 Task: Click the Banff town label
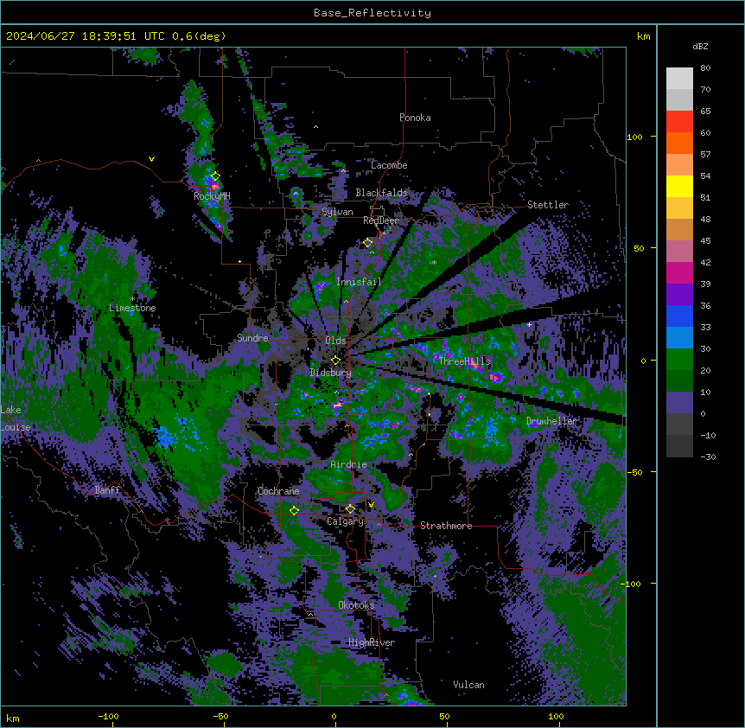pyautogui.click(x=107, y=490)
